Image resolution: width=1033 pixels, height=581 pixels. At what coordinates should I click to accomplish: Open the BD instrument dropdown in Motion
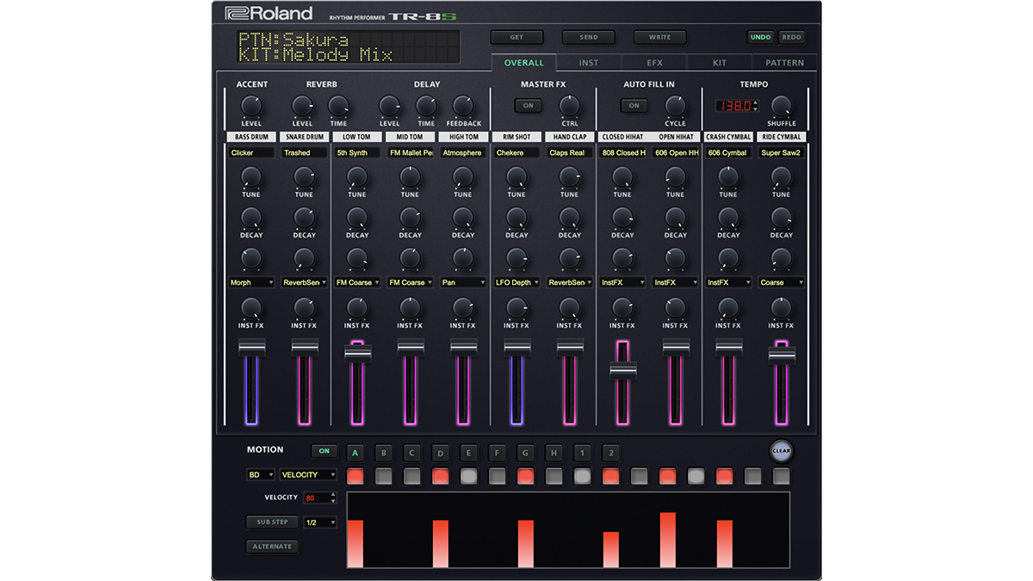click(x=261, y=474)
